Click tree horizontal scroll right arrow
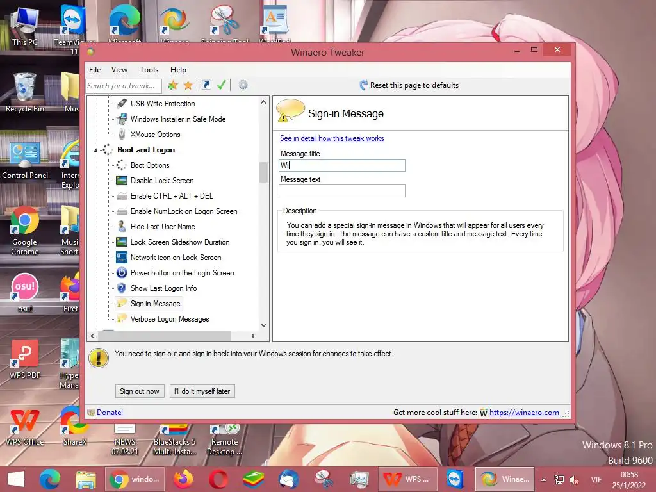The width and height of the screenshot is (656, 492). [x=252, y=336]
